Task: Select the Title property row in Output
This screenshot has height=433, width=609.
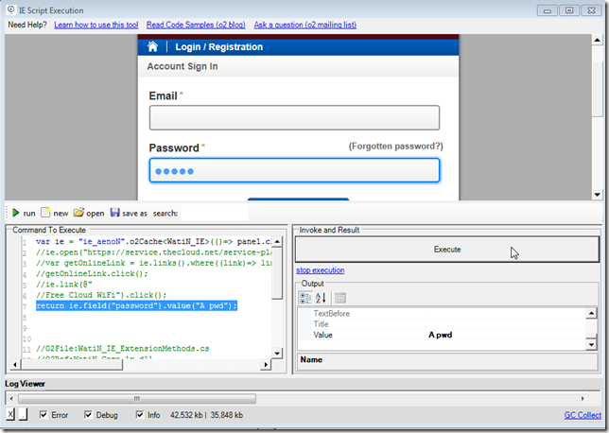Action: pyautogui.click(x=442, y=324)
